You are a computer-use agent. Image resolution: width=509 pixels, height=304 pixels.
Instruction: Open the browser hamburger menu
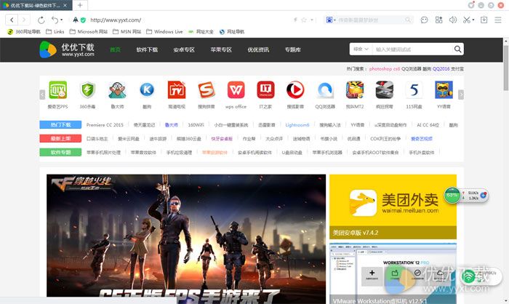click(498, 20)
